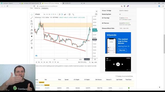The height and width of the screenshot is (92, 165).
Task: Click the Brave shield icon in address bar
Action: click(125, 6)
